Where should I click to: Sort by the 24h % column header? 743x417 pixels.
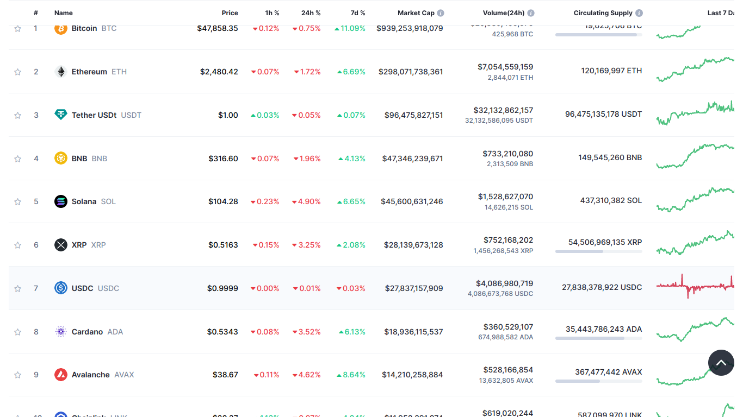[311, 13]
